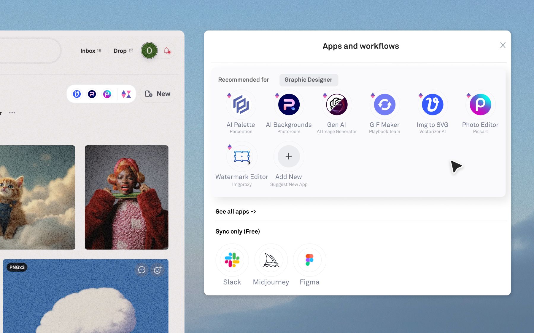Open the AI Palette app by Perception

point(241,105)
